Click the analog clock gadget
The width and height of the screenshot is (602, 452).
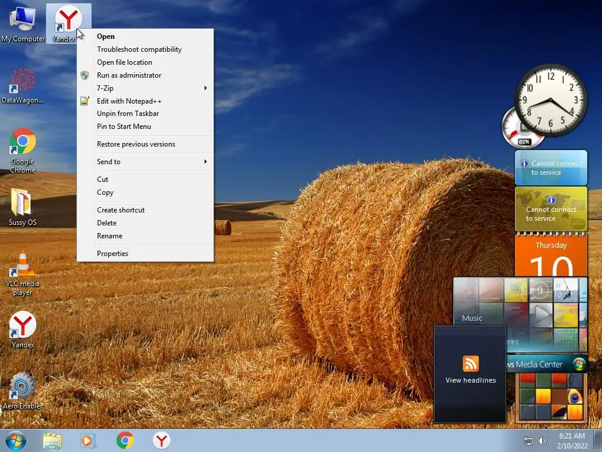click(x=550, y=100)
